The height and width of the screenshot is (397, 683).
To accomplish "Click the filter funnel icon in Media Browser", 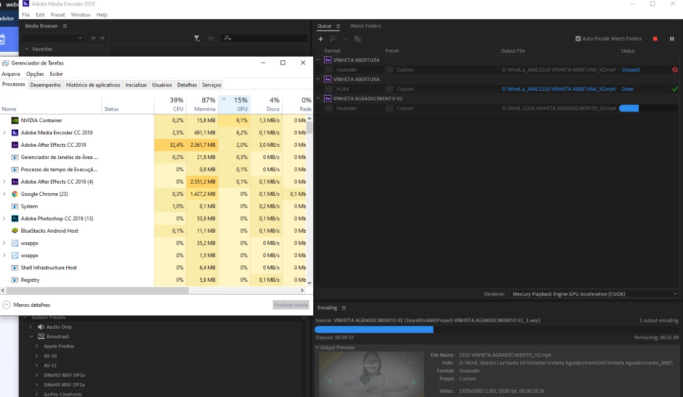I will coord(196,38).
